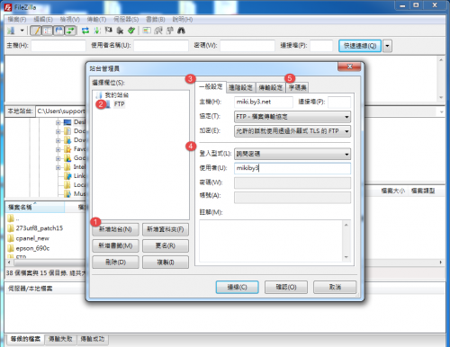Screen dimensions: 450x347
Task: Click the 刪除(D) delete button
Action: 115,262
